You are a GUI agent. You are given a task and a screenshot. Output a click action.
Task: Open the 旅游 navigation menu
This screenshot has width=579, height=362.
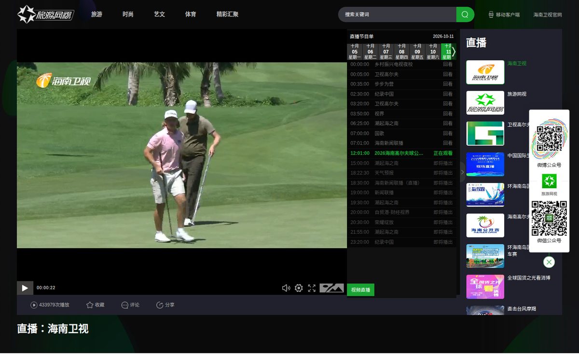click(x=96, y=14)
